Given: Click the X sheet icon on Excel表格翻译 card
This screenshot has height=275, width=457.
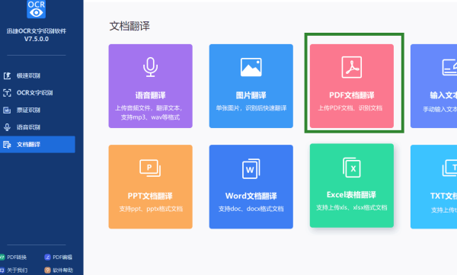Looking at the screenshot, I should point(351,168).
